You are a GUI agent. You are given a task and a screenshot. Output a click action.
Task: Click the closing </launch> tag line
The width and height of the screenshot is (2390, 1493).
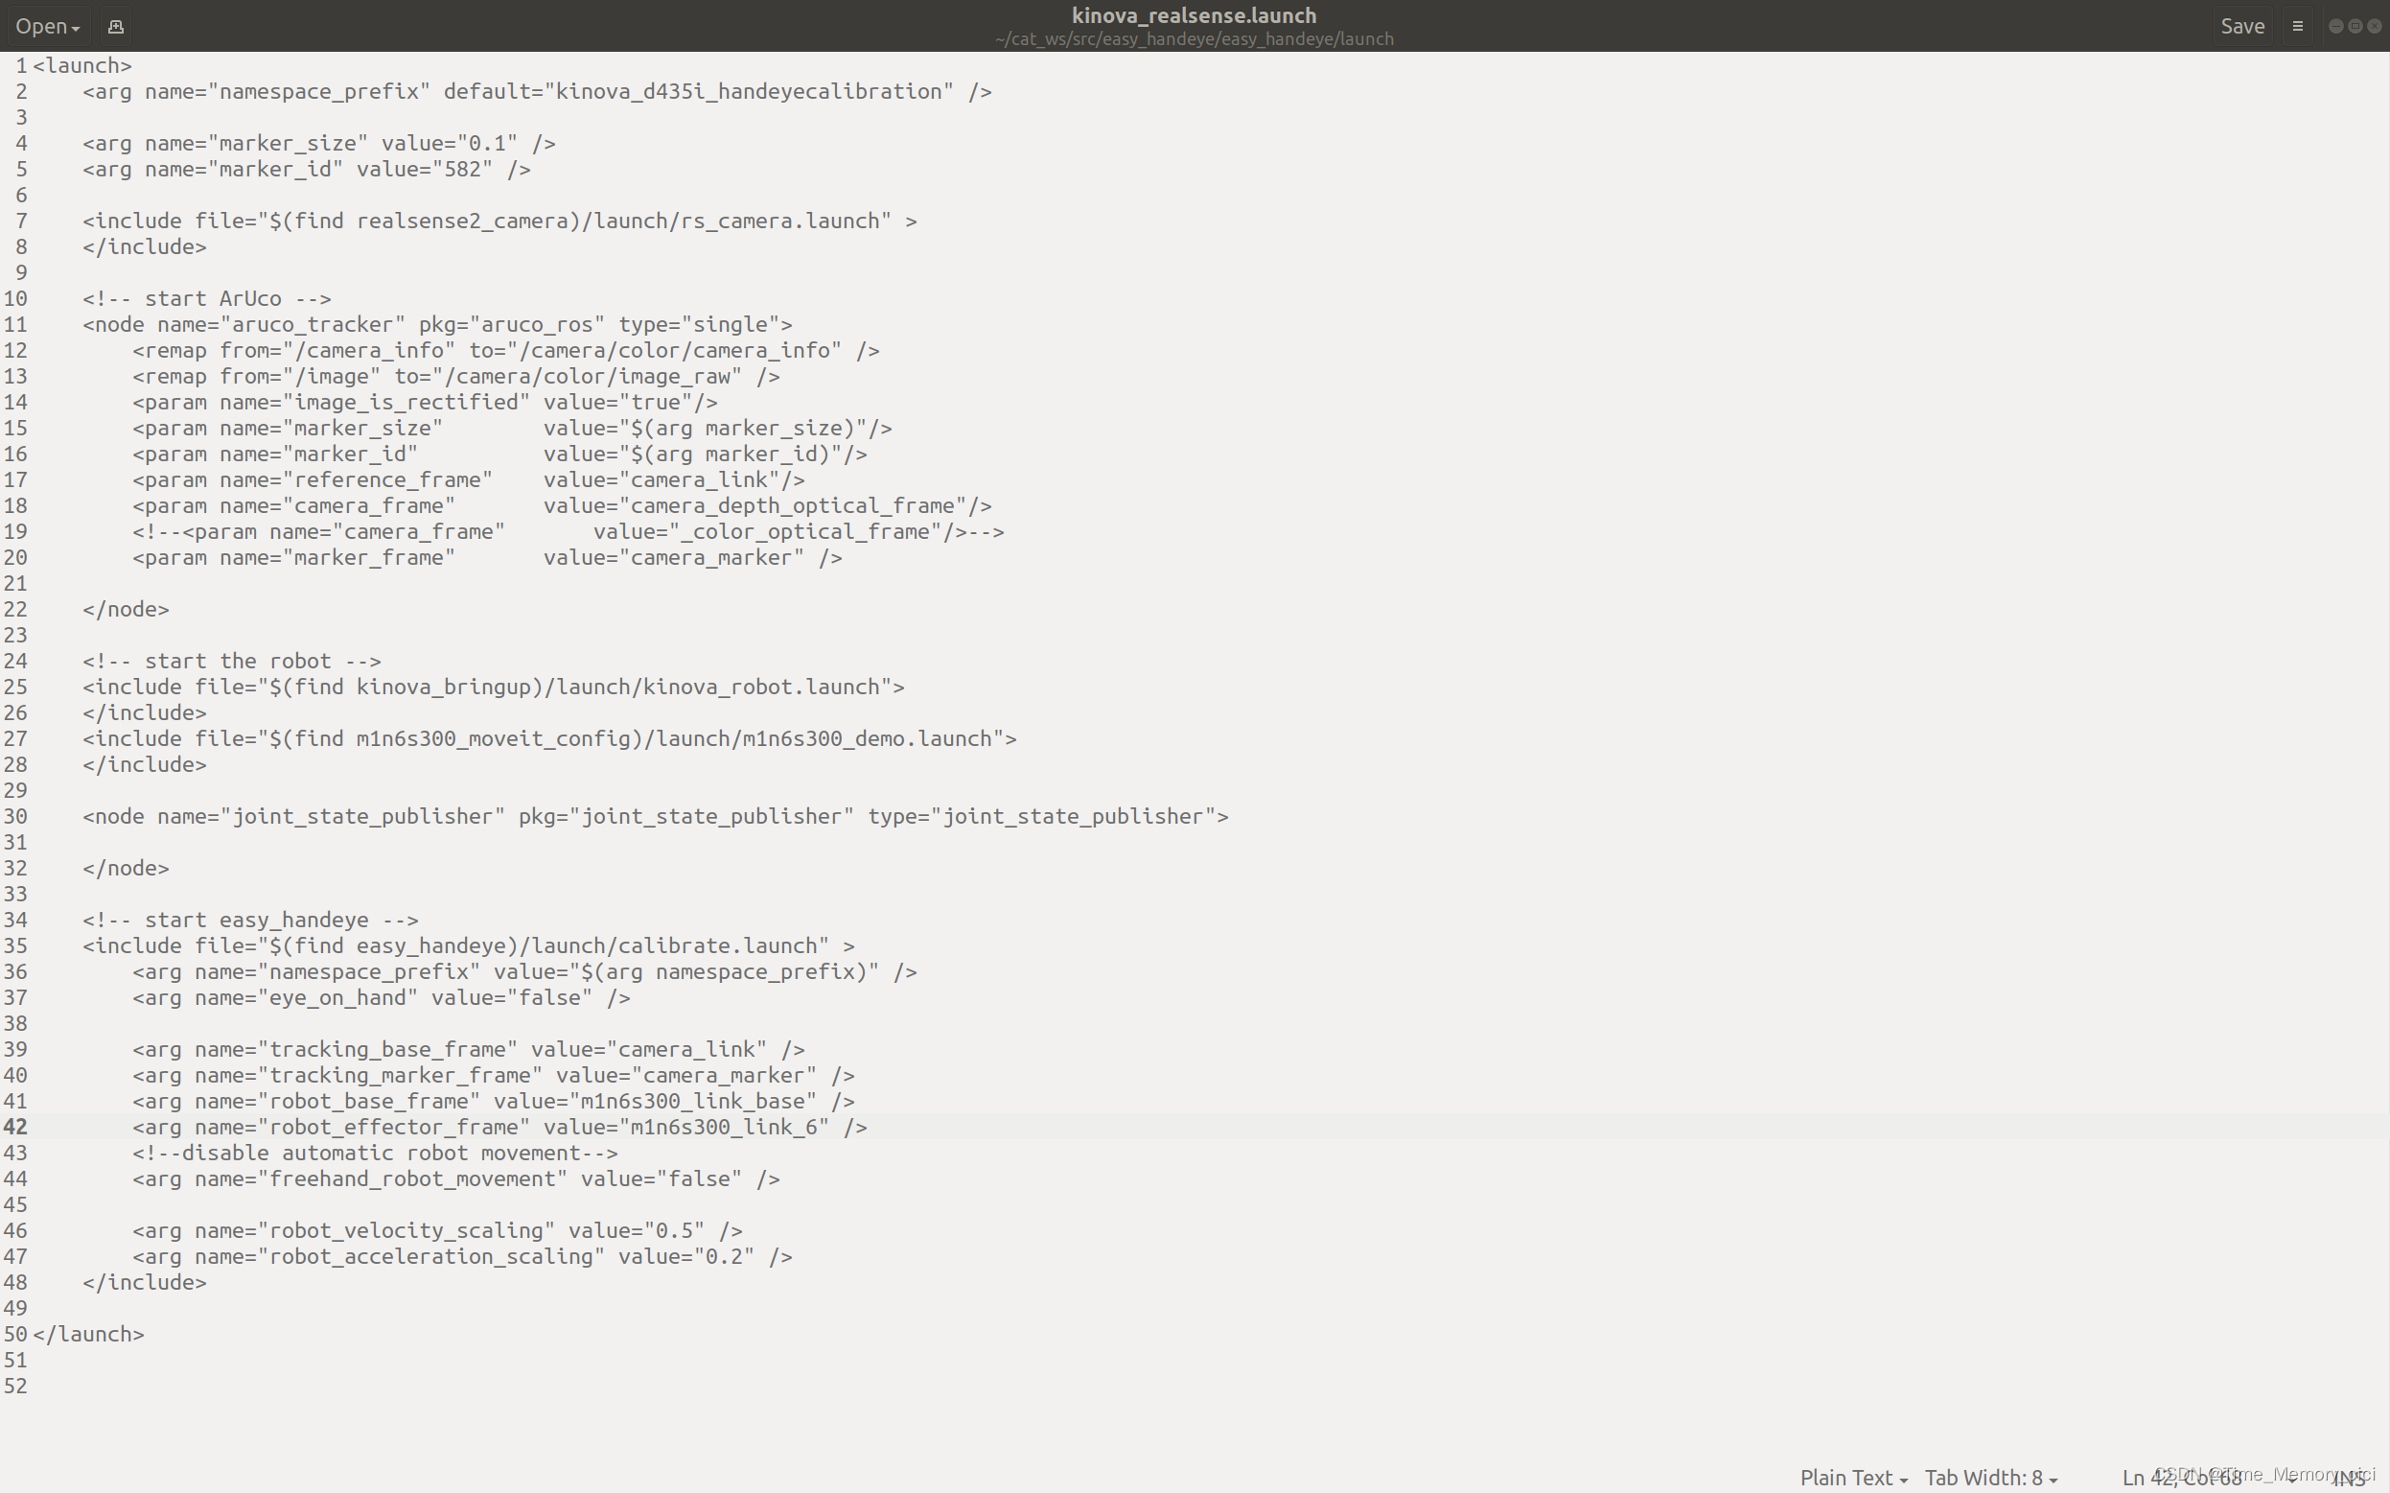point(89,1334)
